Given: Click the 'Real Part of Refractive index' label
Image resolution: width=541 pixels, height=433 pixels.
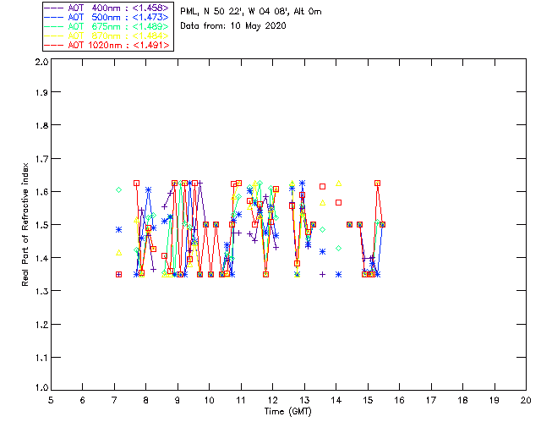Looking at the screenshot, I should pos(25,224).
